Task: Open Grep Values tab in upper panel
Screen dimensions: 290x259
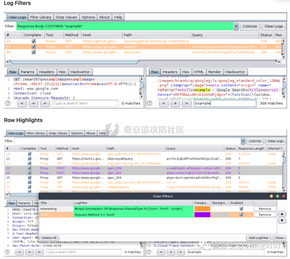Action: [66, 17]
